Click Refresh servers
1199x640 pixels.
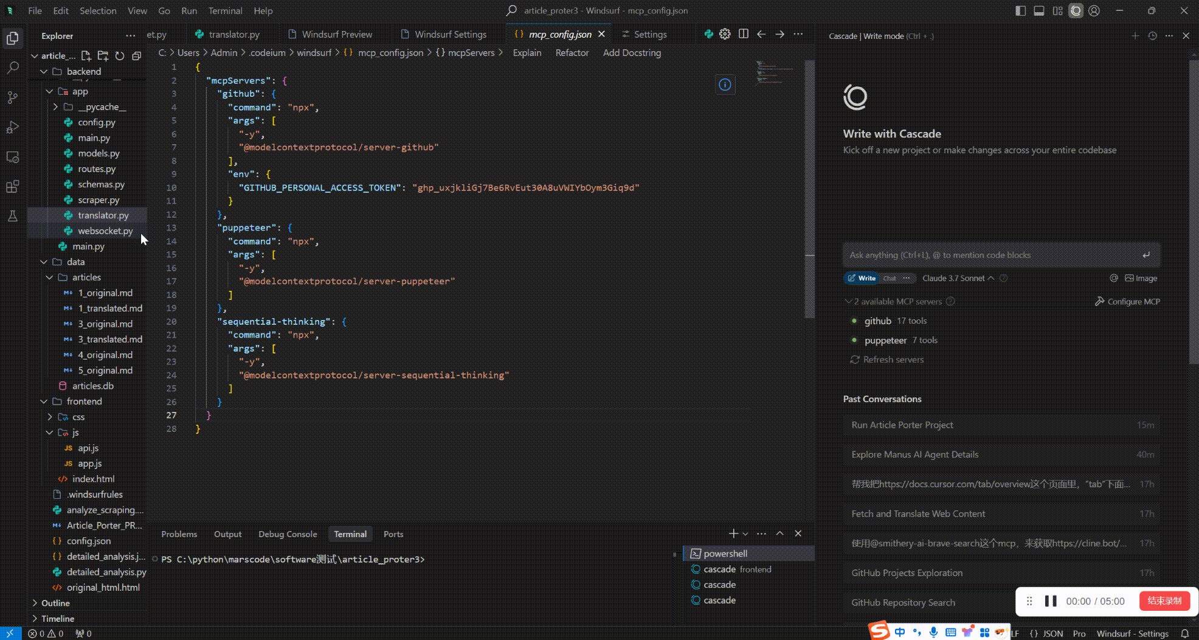(887, 360)
